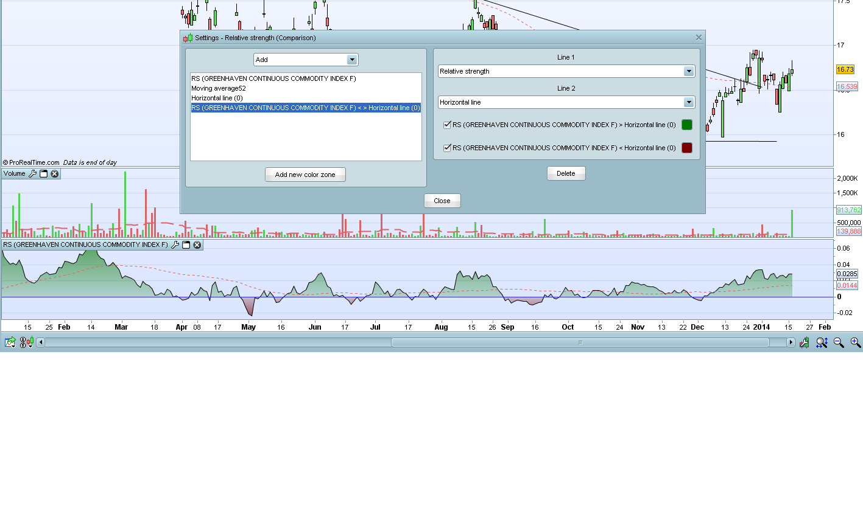Uncheck RS less than Horizontal line zone
Screen dimensions: 863x520
(x=448, y=148)
